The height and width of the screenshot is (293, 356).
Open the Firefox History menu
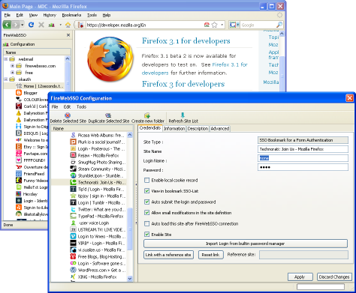[50, 15]
